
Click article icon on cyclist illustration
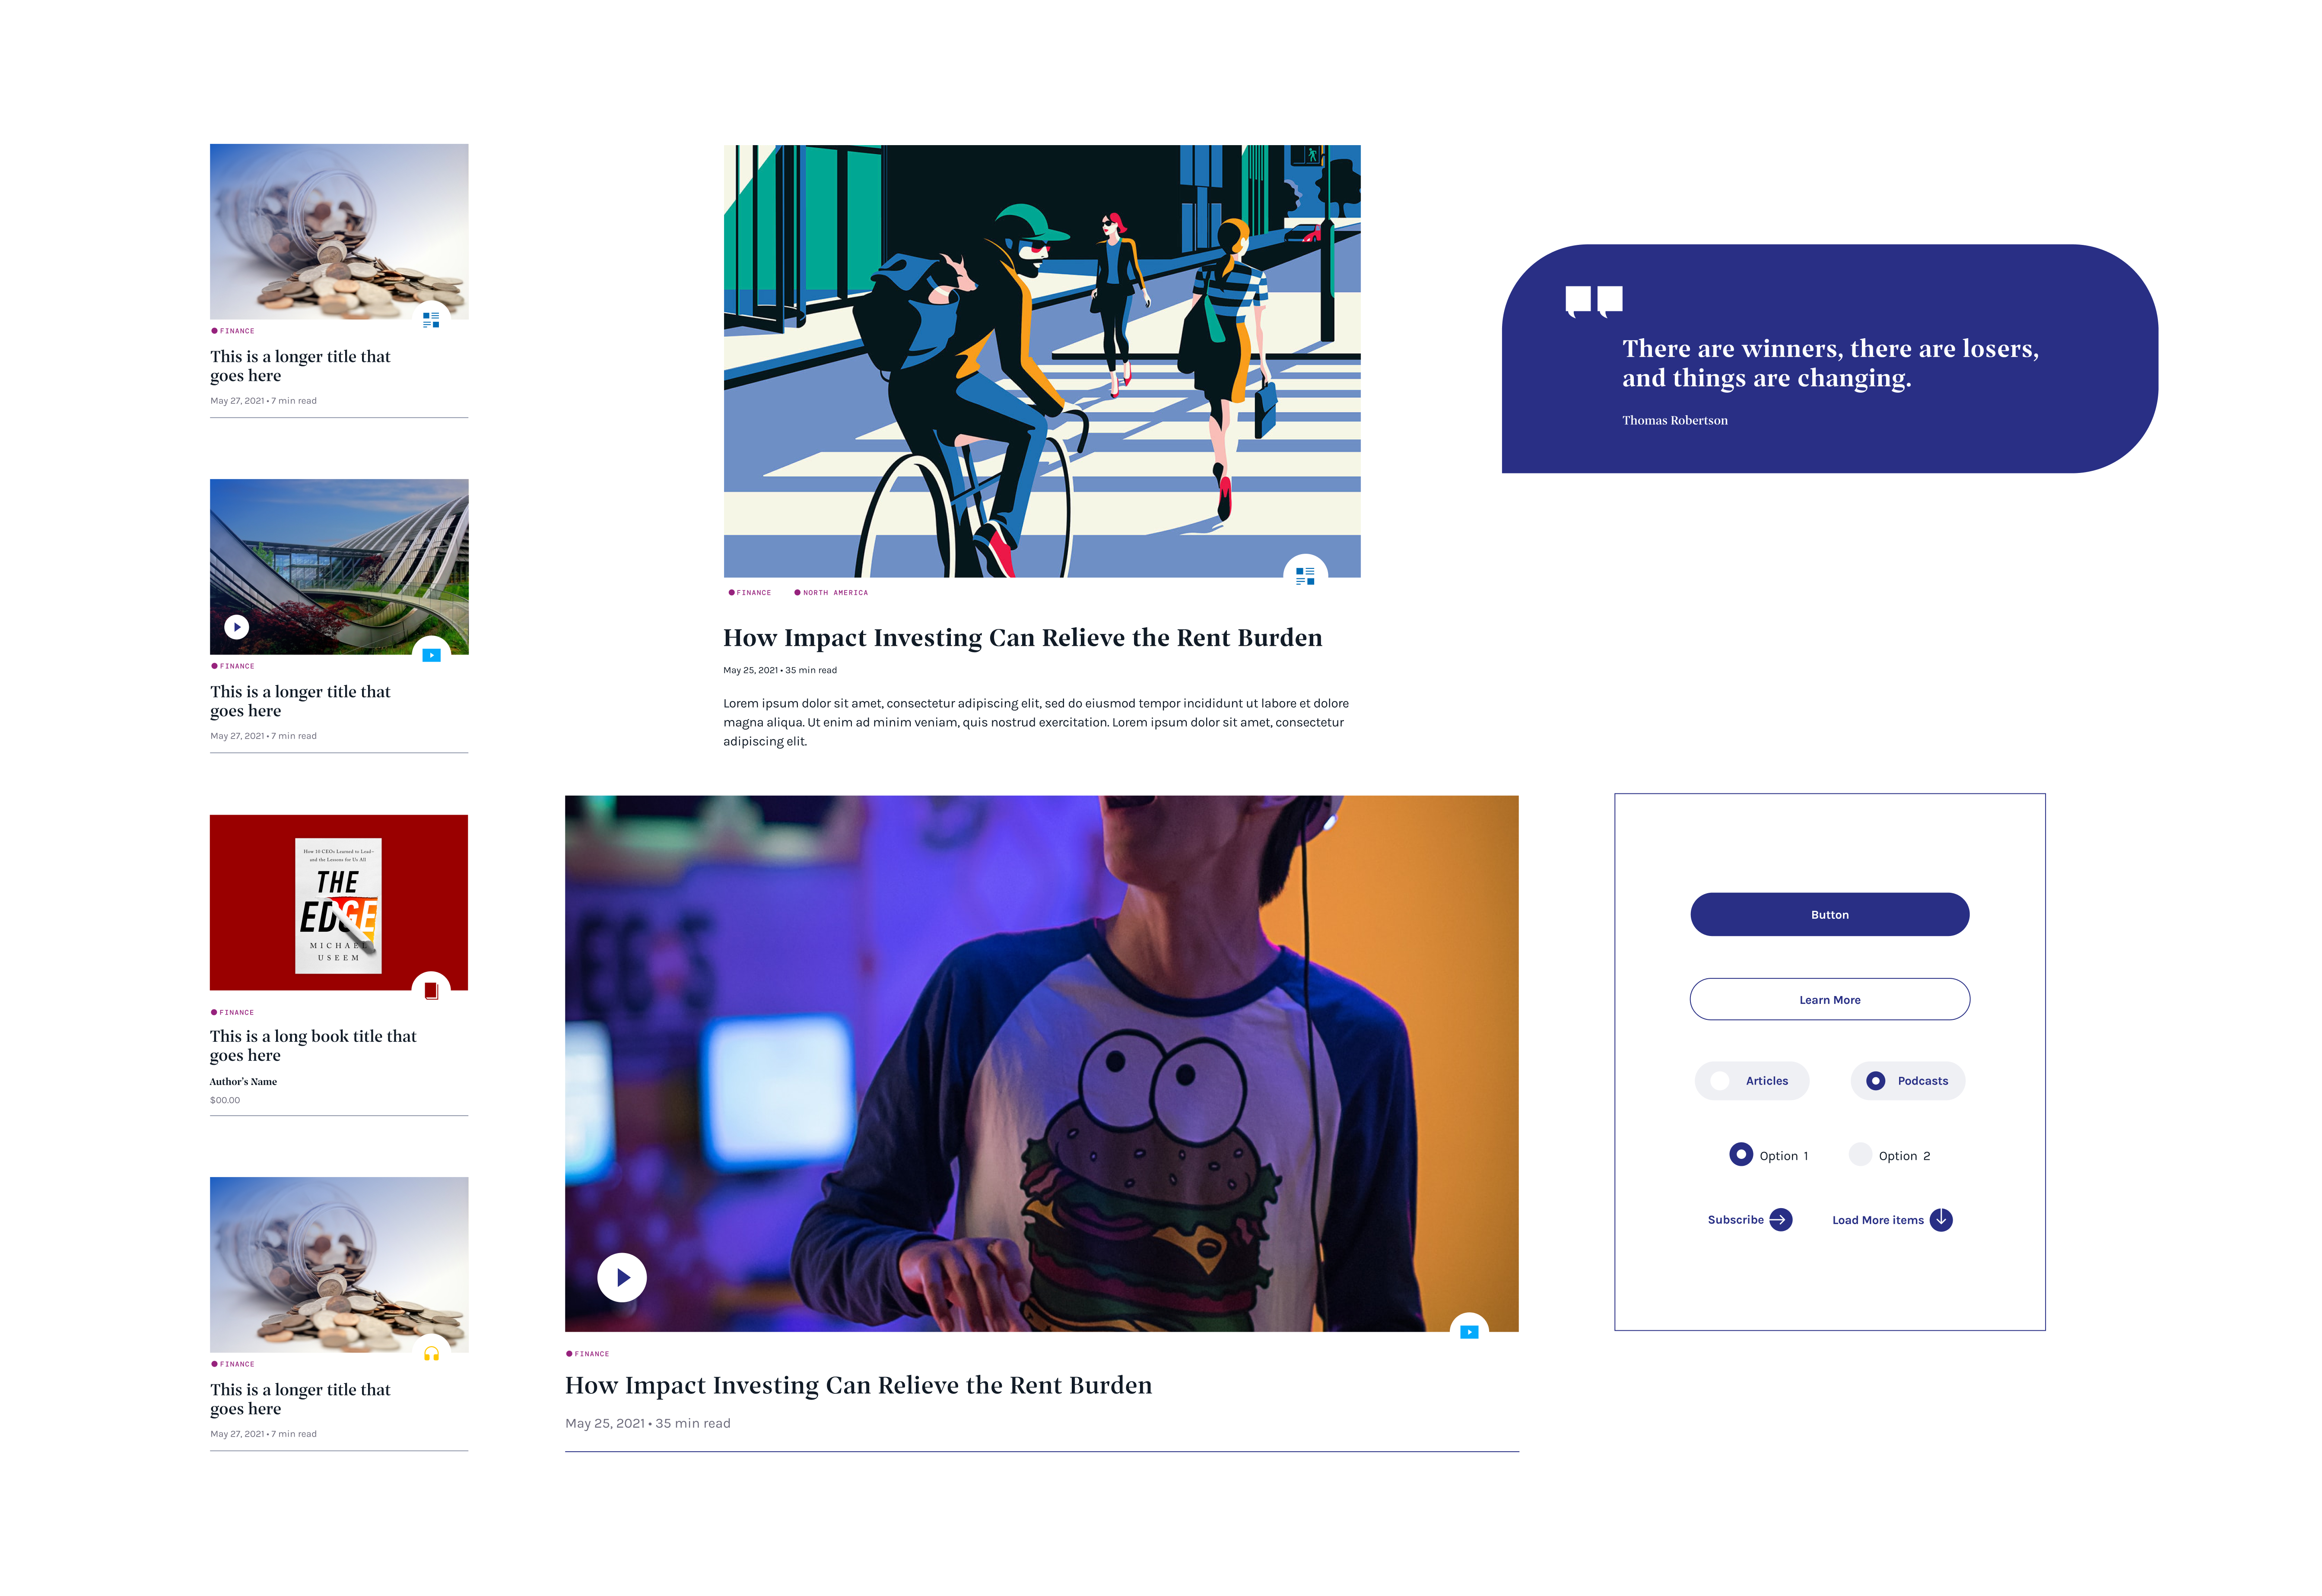coord(1305,576)
